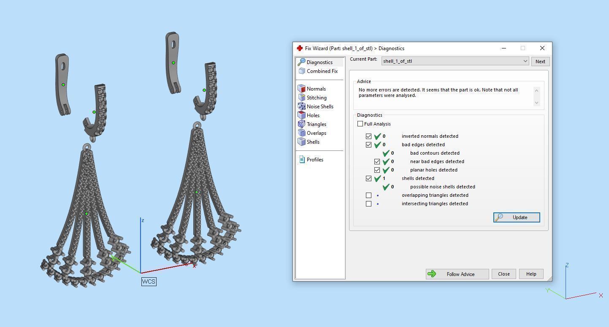Click Follow Advice button label
This screenshot has height=327, width=609.
(460, 274)
